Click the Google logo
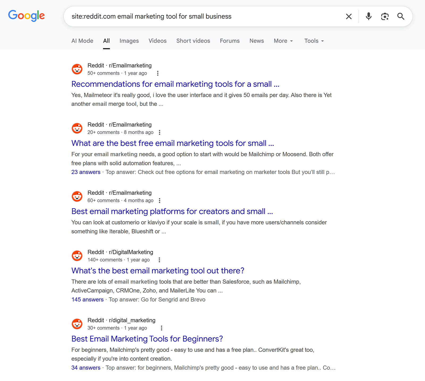 [26, 16]
